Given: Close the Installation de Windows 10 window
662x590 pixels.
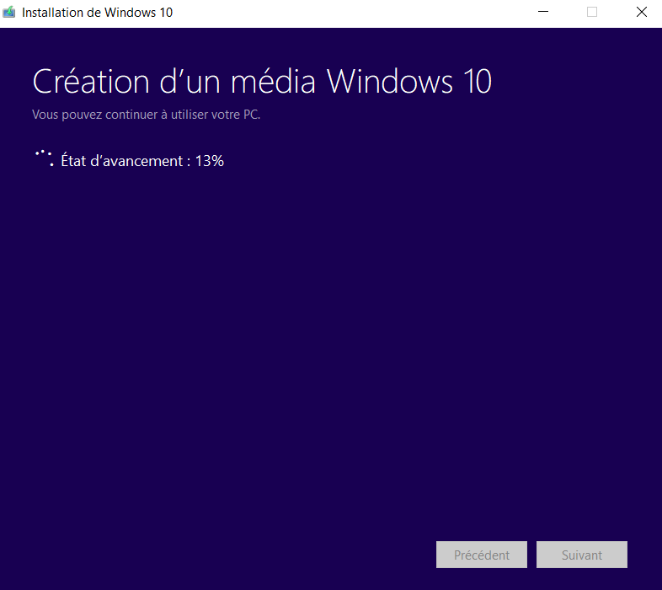Looking at the screenshot, I should coord(641,12).
